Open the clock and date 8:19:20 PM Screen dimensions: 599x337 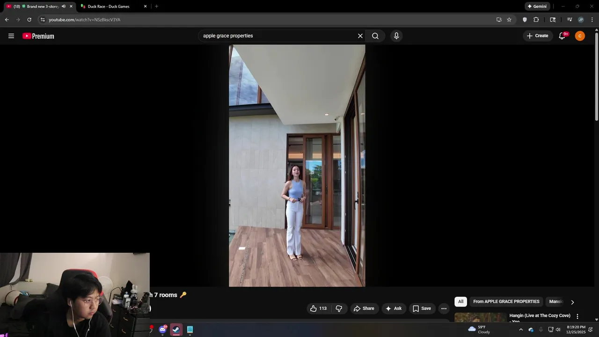576,330
